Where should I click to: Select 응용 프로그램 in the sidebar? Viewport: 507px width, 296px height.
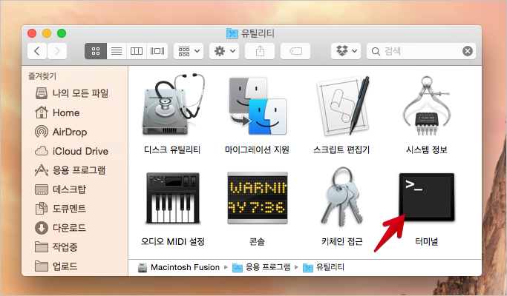point(70,170)
